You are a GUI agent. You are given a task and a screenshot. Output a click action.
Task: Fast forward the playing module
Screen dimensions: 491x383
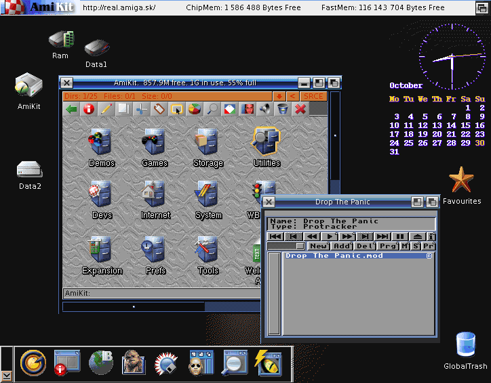(x=347, y=236)
